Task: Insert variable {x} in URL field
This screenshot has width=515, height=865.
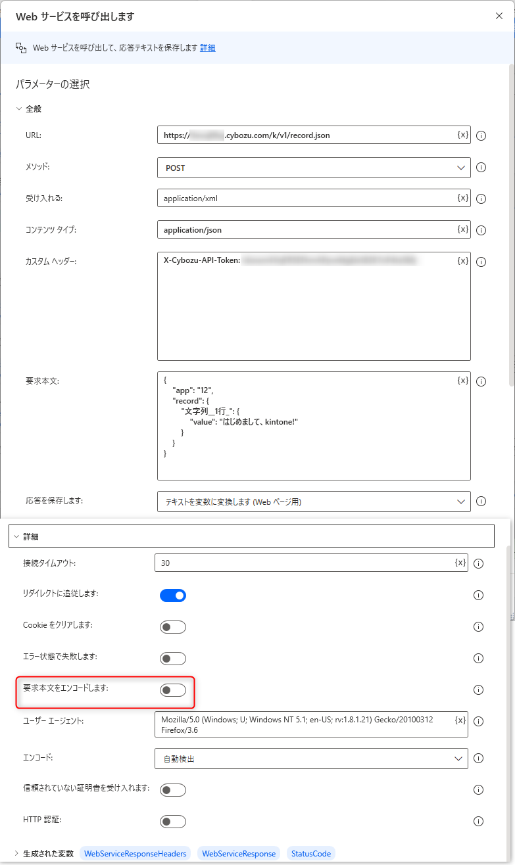Action: 463,135
